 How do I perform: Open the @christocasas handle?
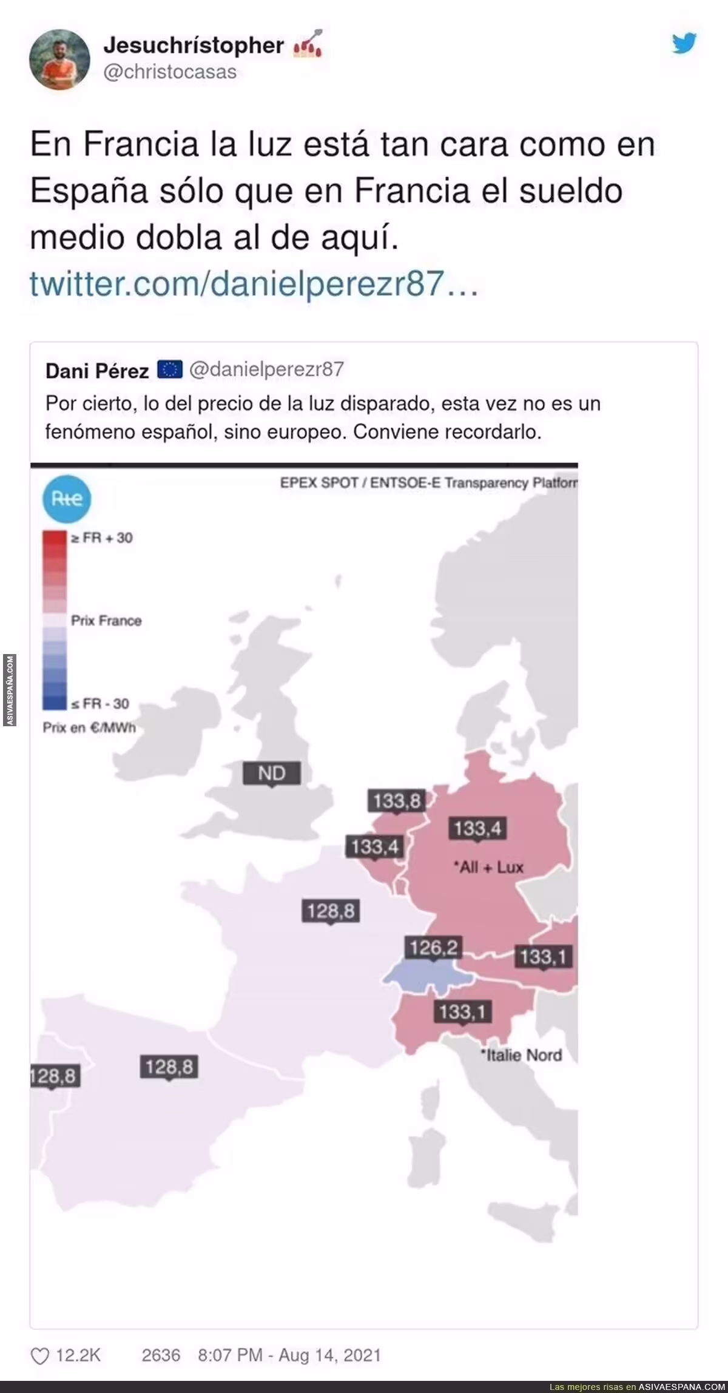170,72
